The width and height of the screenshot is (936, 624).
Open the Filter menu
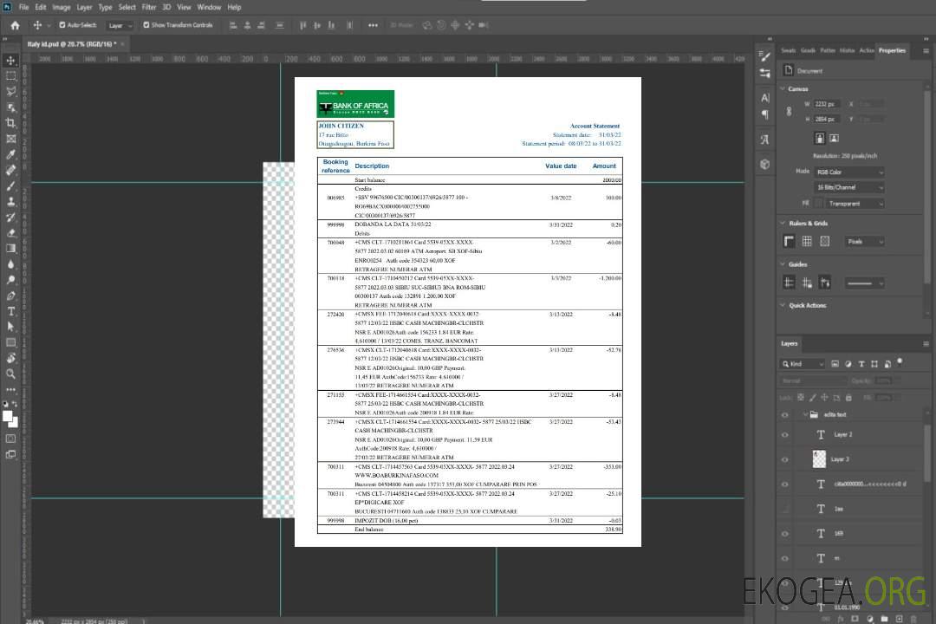coord(149,7)
